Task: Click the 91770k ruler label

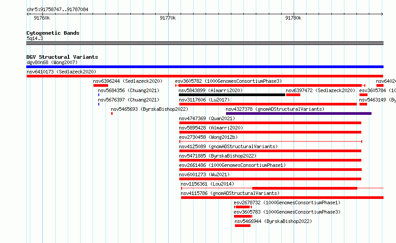Action: (168, 18)
